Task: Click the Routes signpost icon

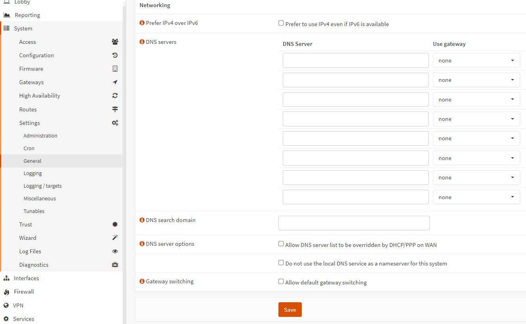Action: click(115, 109)
